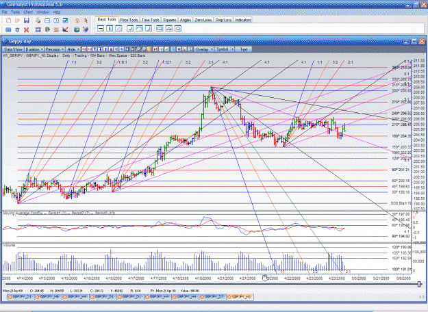The image size is (428, 312).
Task: Switch to the GBPJPY_D7 chart tab
Action: click(x=213, y=297)
